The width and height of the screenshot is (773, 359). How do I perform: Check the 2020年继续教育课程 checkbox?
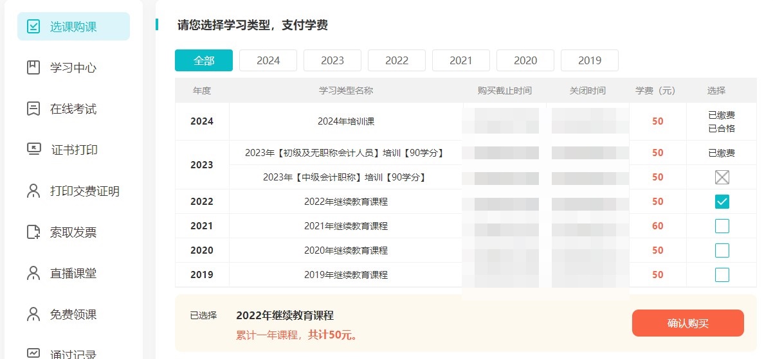(722, 250)
